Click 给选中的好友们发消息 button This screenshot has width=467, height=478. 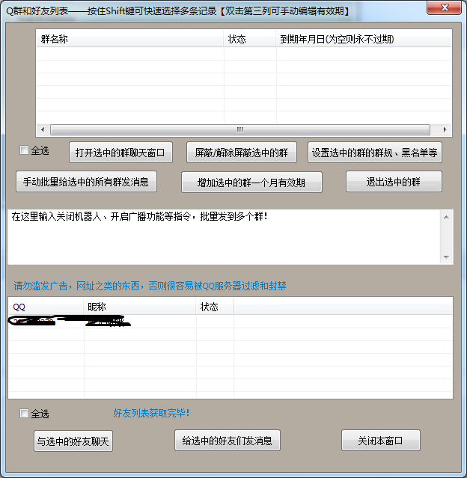(228, 441)
